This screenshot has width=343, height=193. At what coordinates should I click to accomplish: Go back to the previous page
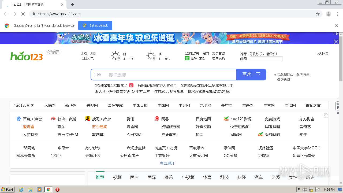tap(6, 14)
